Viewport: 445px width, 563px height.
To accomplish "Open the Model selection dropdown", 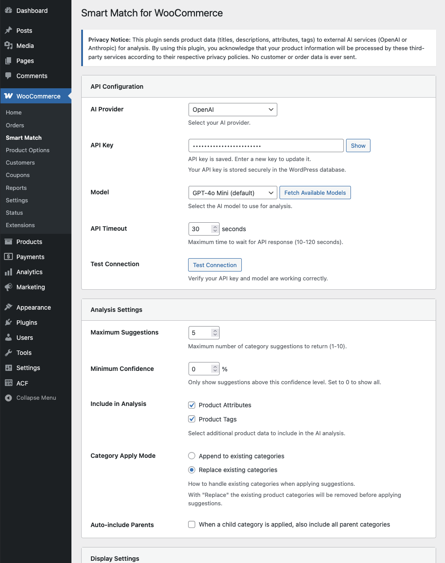I will pyautogui.click(x=232, y=193).
